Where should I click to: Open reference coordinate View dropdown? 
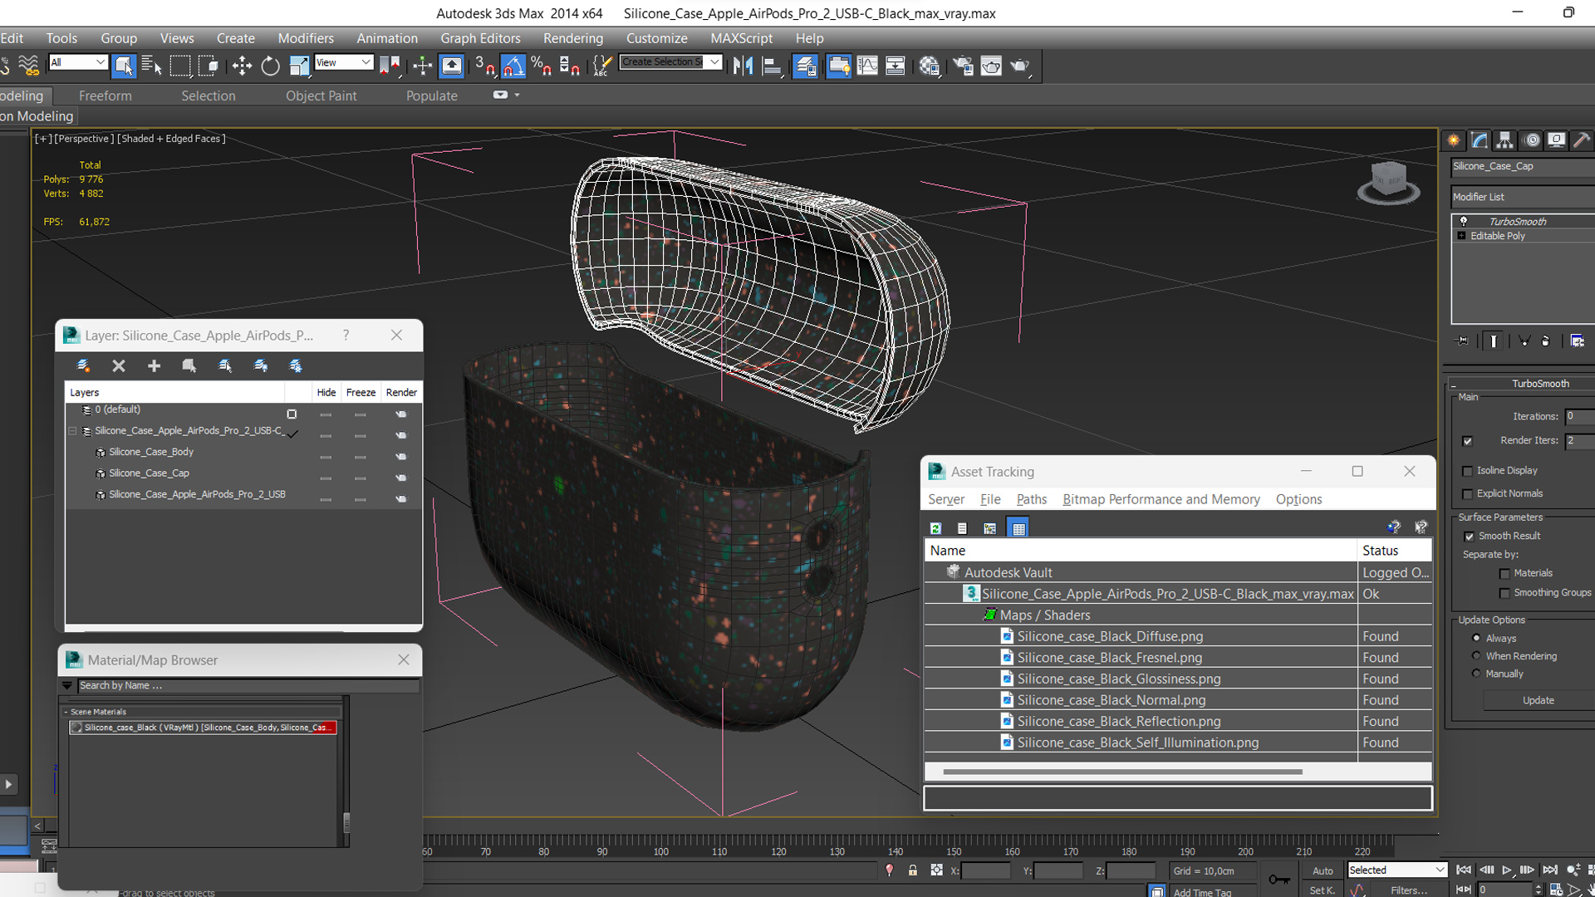click(344, 62)
